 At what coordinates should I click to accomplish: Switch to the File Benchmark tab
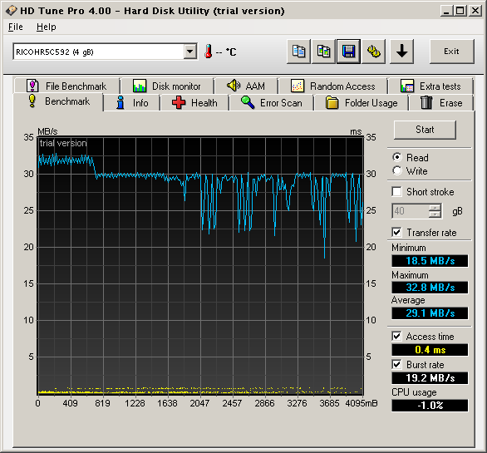(66, 86)
